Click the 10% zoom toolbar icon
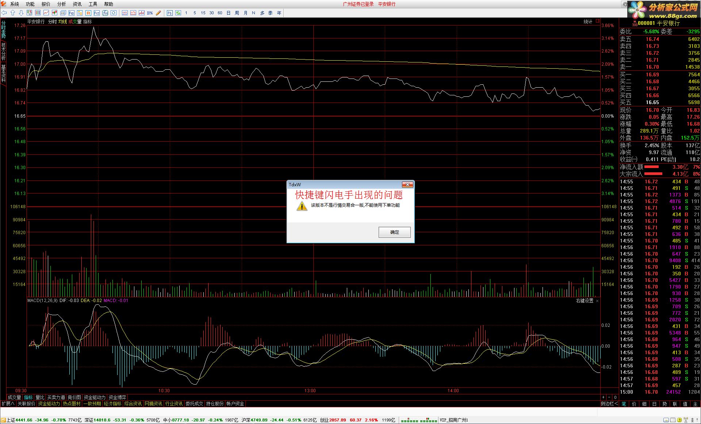The height and width of the screenshot is (424, 701). 150,13
